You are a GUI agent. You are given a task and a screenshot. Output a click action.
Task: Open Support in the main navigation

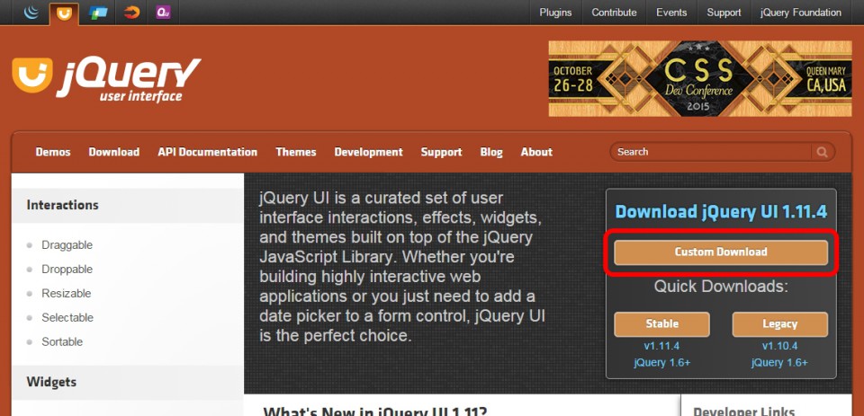click(441, 152)
